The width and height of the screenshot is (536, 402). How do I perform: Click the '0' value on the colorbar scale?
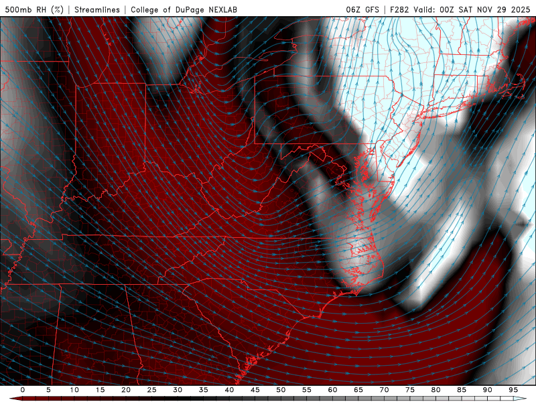click(23, 390)
